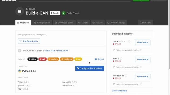Screen dimensions: 170x95
Task: Click the page vertical scrollbar
Action: click(169, 35)
